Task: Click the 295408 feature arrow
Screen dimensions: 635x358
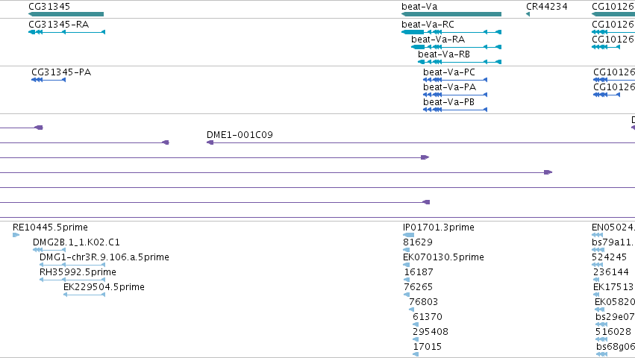Action: [x=416, y=339]
